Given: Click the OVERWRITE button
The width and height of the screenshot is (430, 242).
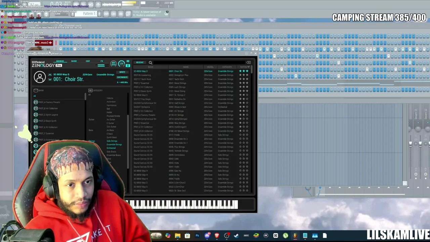Looking at the screenshot, I should pyautogui.click(x=122, y=77).
